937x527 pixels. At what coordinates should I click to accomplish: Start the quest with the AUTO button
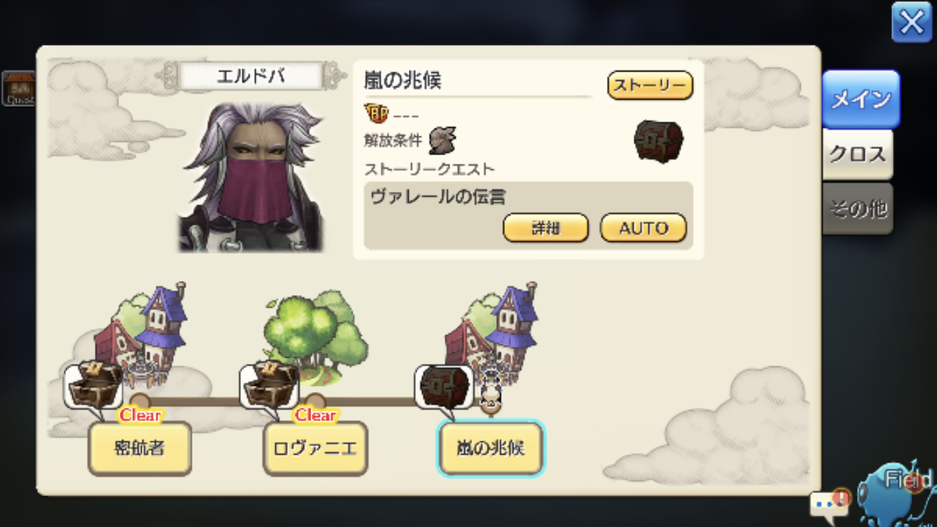click(643, 228)
